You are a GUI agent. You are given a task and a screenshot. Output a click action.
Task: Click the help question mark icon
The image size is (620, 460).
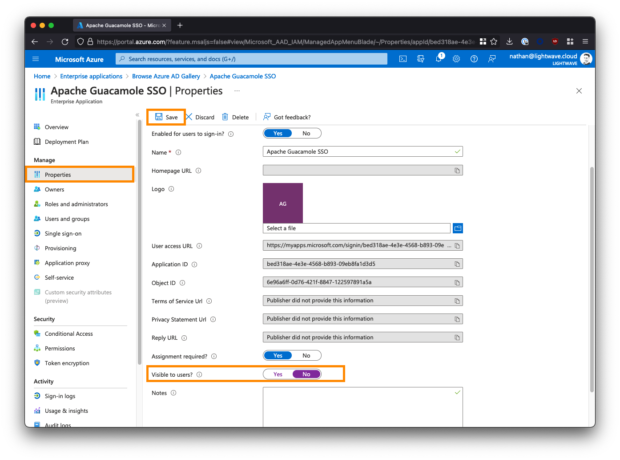(474, 59)
